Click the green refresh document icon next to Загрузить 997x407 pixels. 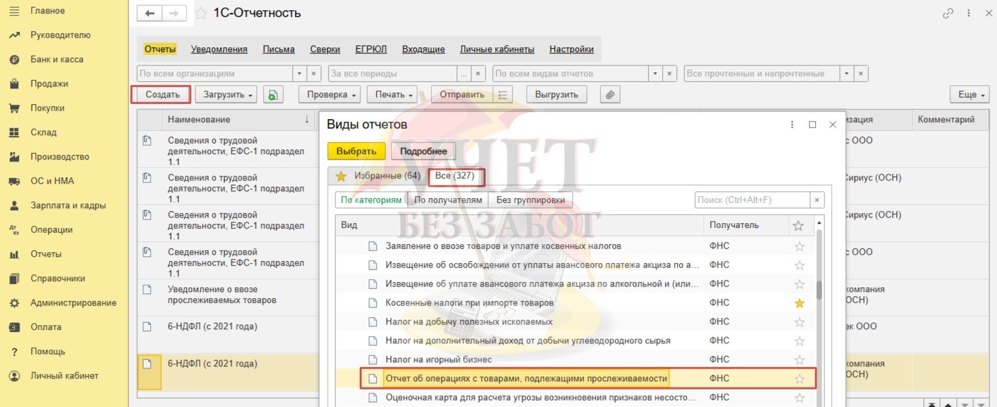pyautogui.click(x=273, y=95)
